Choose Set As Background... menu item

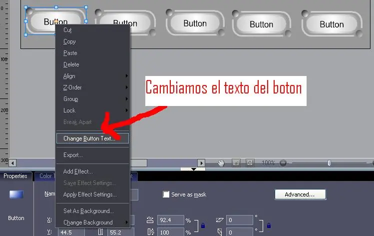click(x=93, y=211)
